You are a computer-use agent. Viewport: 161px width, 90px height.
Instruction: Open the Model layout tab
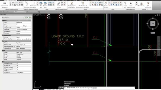click(x=41, y=89)
